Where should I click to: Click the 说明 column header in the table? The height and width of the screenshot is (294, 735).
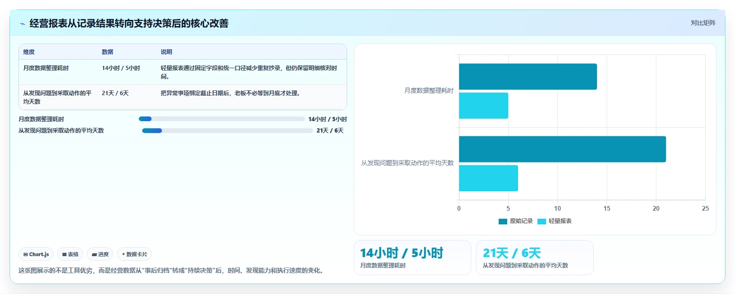167,52
